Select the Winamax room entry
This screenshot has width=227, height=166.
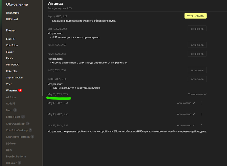click(12, 90)
